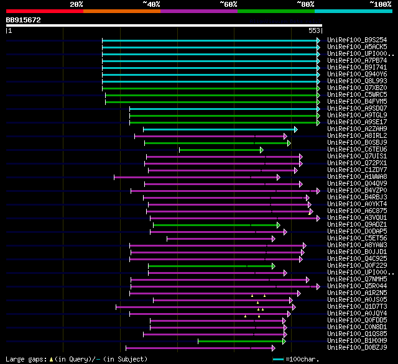
Task: Click the purple arrowhead ending the Q5R044 alignment
Action: click(318, 287)
